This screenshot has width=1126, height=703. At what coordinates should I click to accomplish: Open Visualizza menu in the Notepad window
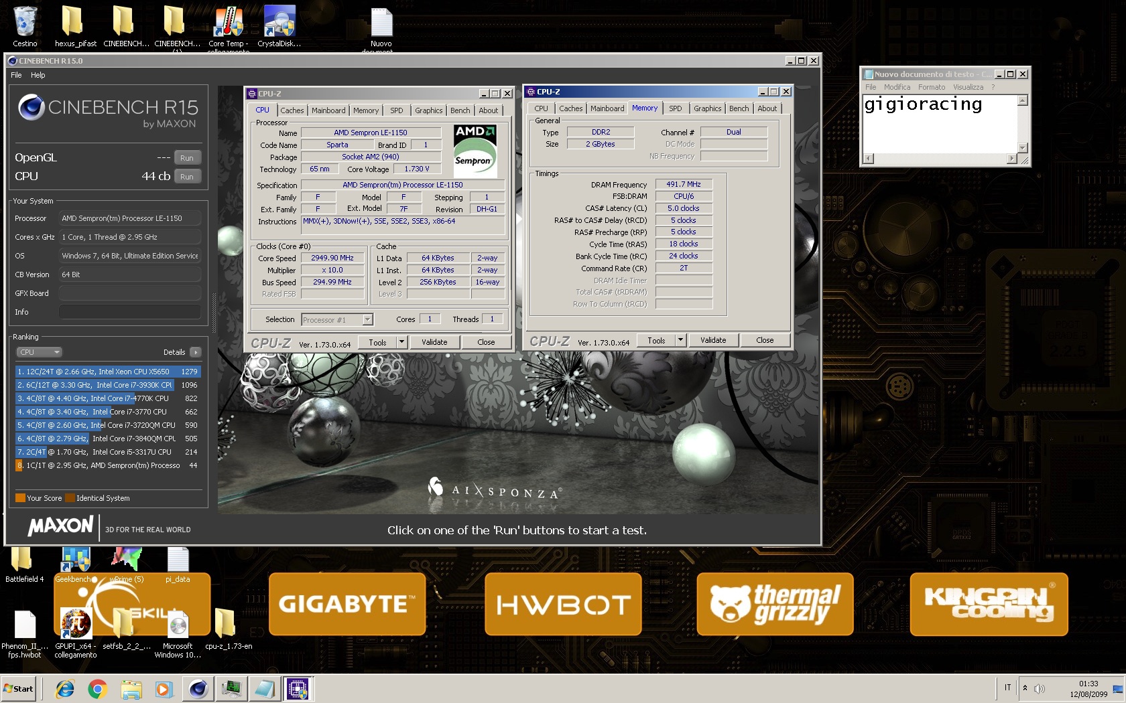pyautogui.click(x=968, y=87)
